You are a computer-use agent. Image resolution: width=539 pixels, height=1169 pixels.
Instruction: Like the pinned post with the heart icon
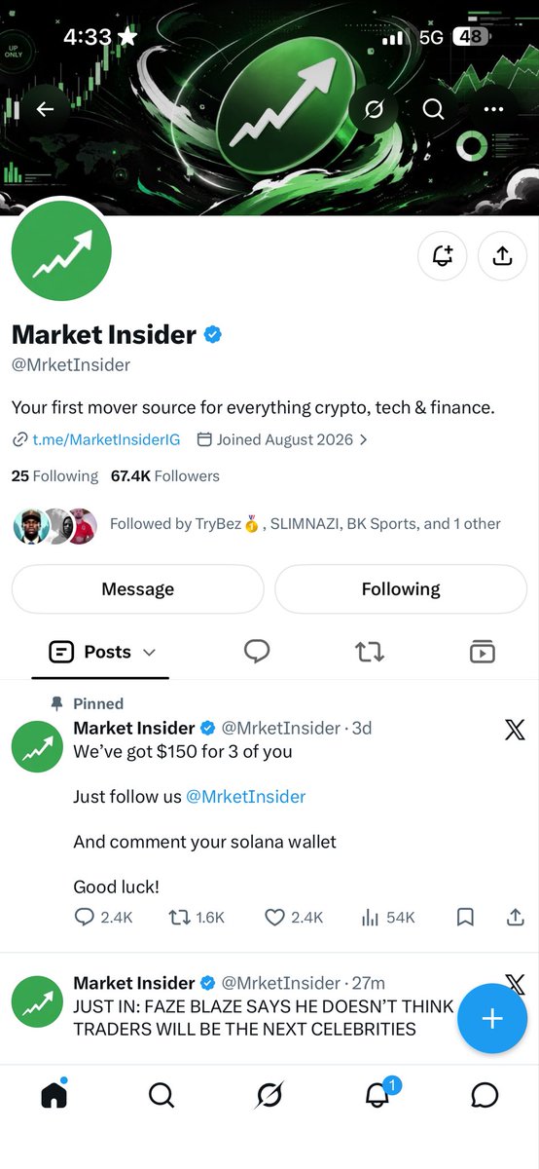pyautogui.click(x=275, y=917)
